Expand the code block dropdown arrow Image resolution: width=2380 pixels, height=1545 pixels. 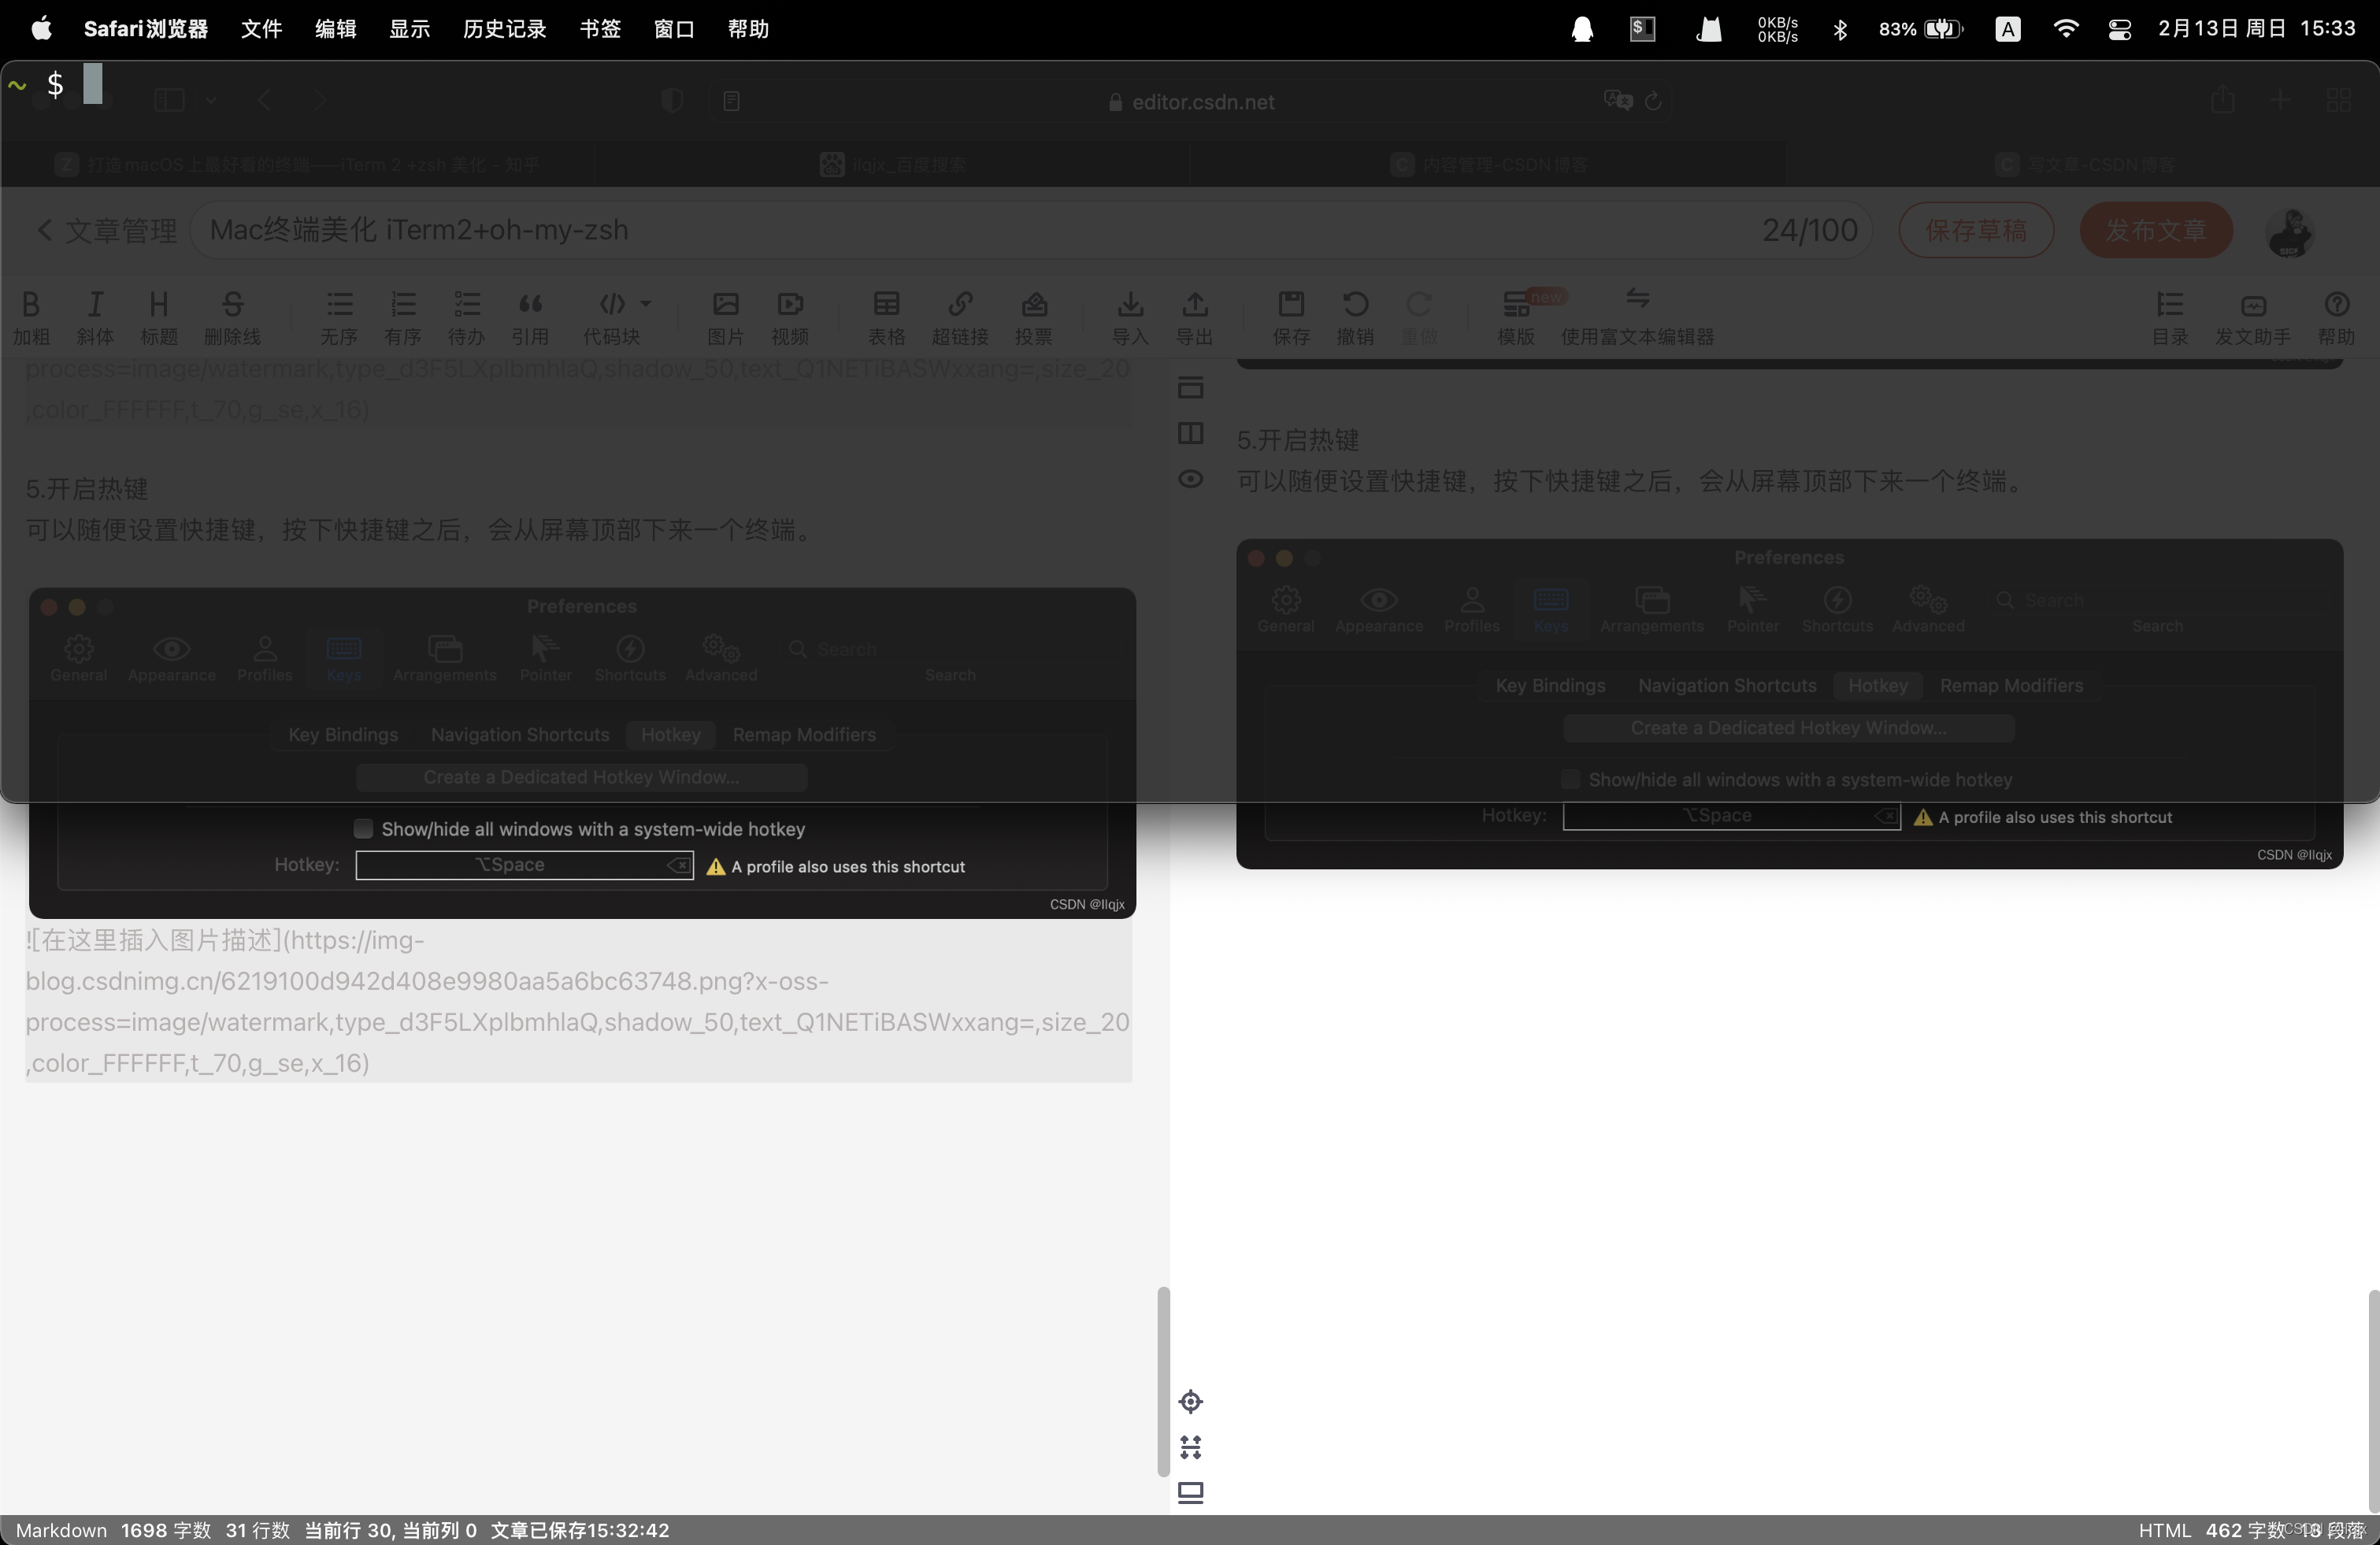[x=646, y=303]
